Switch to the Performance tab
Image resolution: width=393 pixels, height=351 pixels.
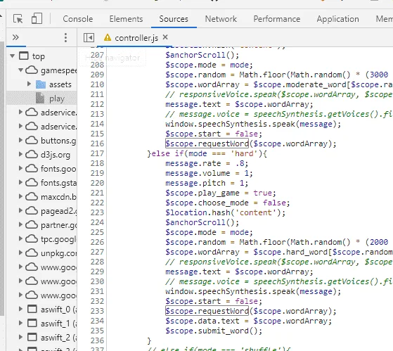pyautogui.click(x=277, y=19)
